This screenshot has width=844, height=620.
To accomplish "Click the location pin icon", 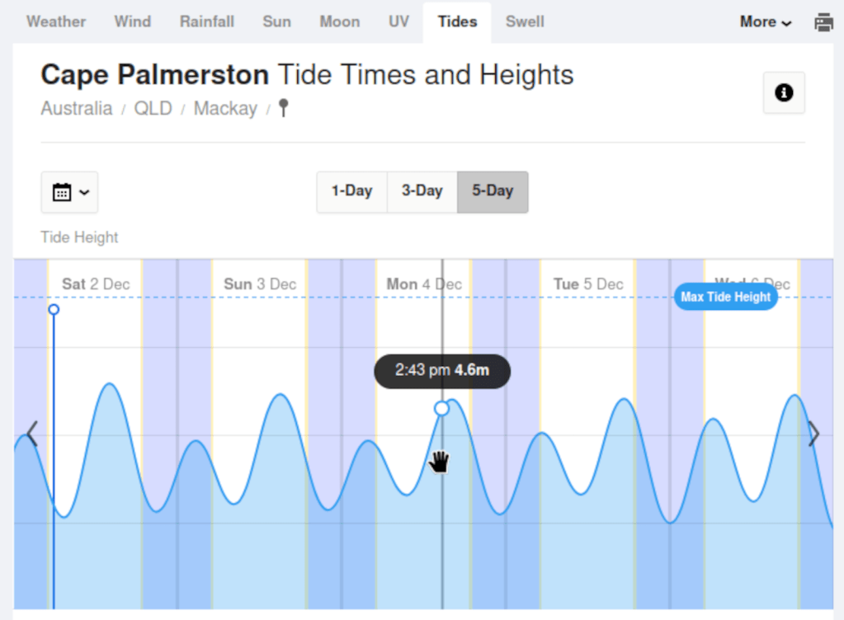I will pos(283,108).
